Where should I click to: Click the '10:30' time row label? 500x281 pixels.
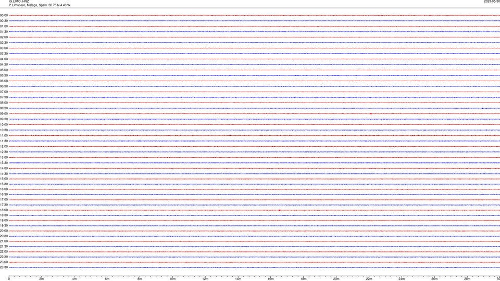tap(4, 130)
